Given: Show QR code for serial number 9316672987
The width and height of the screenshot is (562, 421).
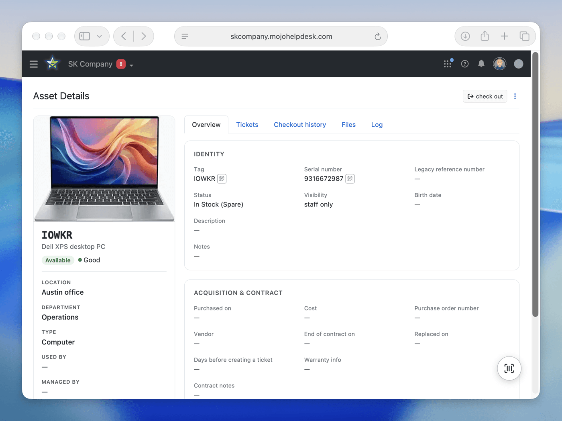Looking at the screenshot, I should (x=350, y=179).
